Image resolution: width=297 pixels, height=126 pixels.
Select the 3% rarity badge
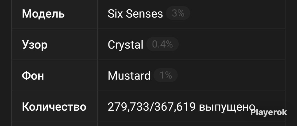[x=178, y=13]
